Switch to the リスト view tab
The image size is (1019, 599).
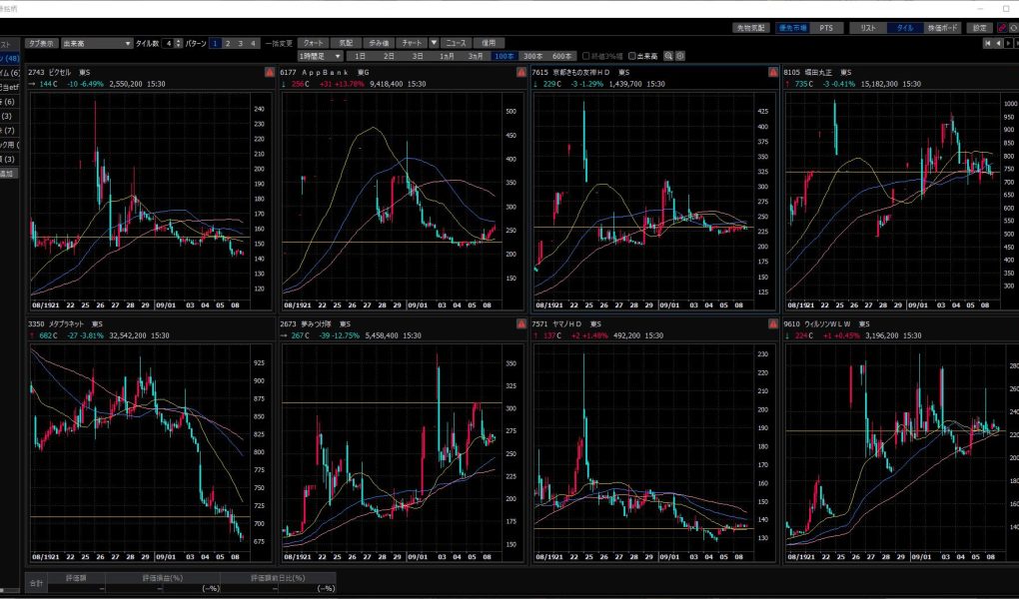(868, 28)
